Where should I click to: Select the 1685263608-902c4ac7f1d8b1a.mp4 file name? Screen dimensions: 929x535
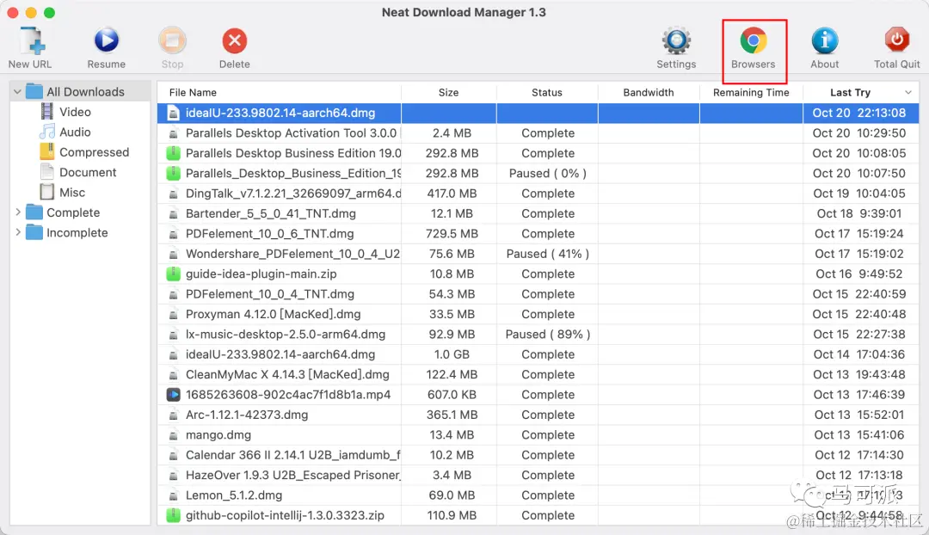288,395
